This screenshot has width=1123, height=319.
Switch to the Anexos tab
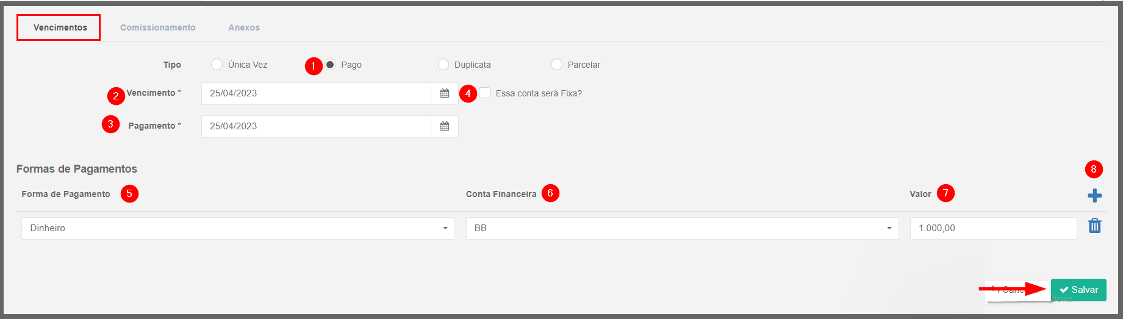coord(244,27)
